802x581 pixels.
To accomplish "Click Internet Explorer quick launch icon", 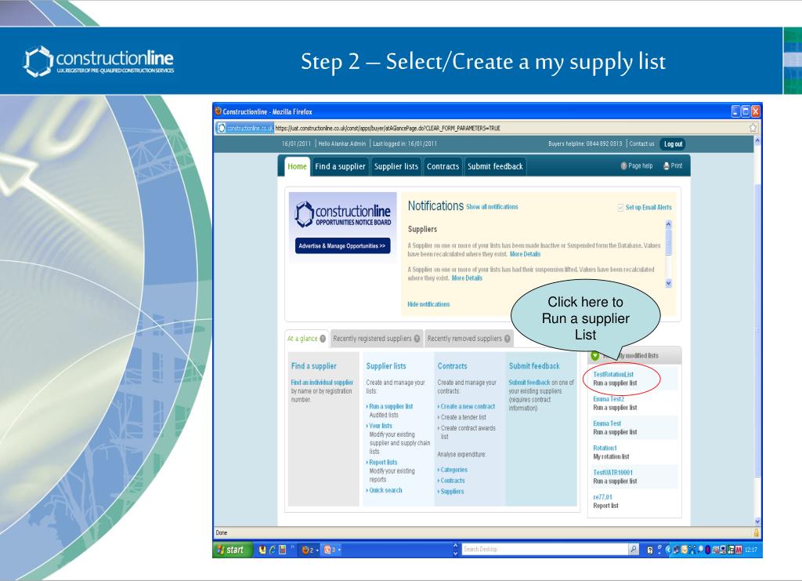I will tap(273, 550).
